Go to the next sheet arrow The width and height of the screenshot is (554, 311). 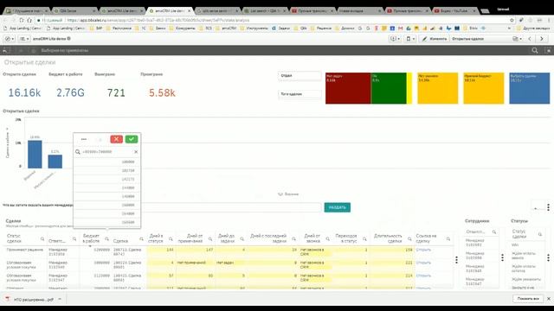click(x=542, y=39)
